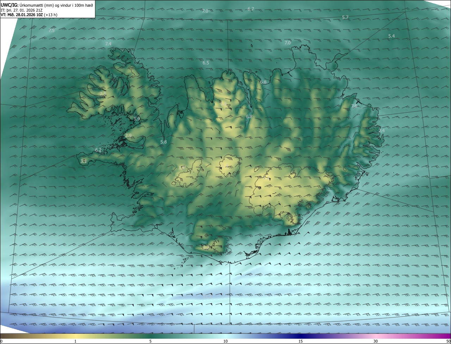Viewport: 451px width, 344px height.
Task: Click the 6.7 value label on map
Action: [x=251, y=9]
